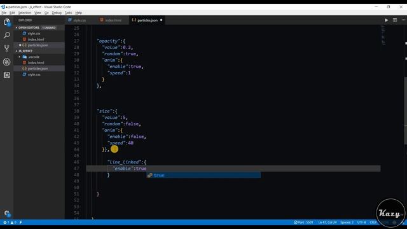Open the Go menu
This screenshot has width=407, height=229.
pos(46,13)
